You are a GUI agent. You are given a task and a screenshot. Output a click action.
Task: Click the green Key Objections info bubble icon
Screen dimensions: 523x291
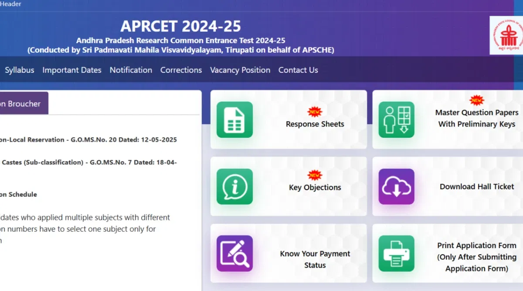coord(234,186)
